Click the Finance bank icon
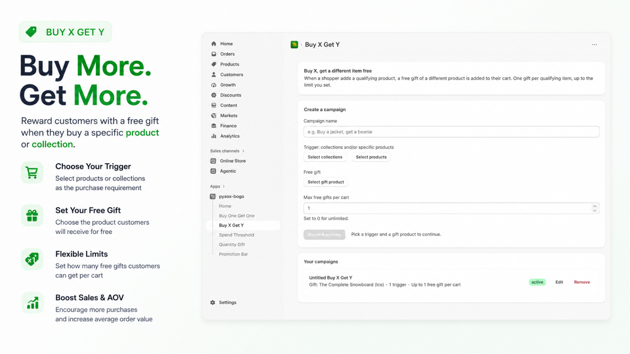 [214, 126]
